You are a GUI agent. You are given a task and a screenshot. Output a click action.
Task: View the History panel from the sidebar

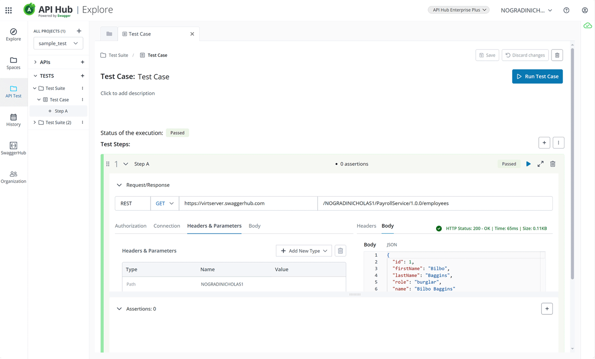click(14, 120)
